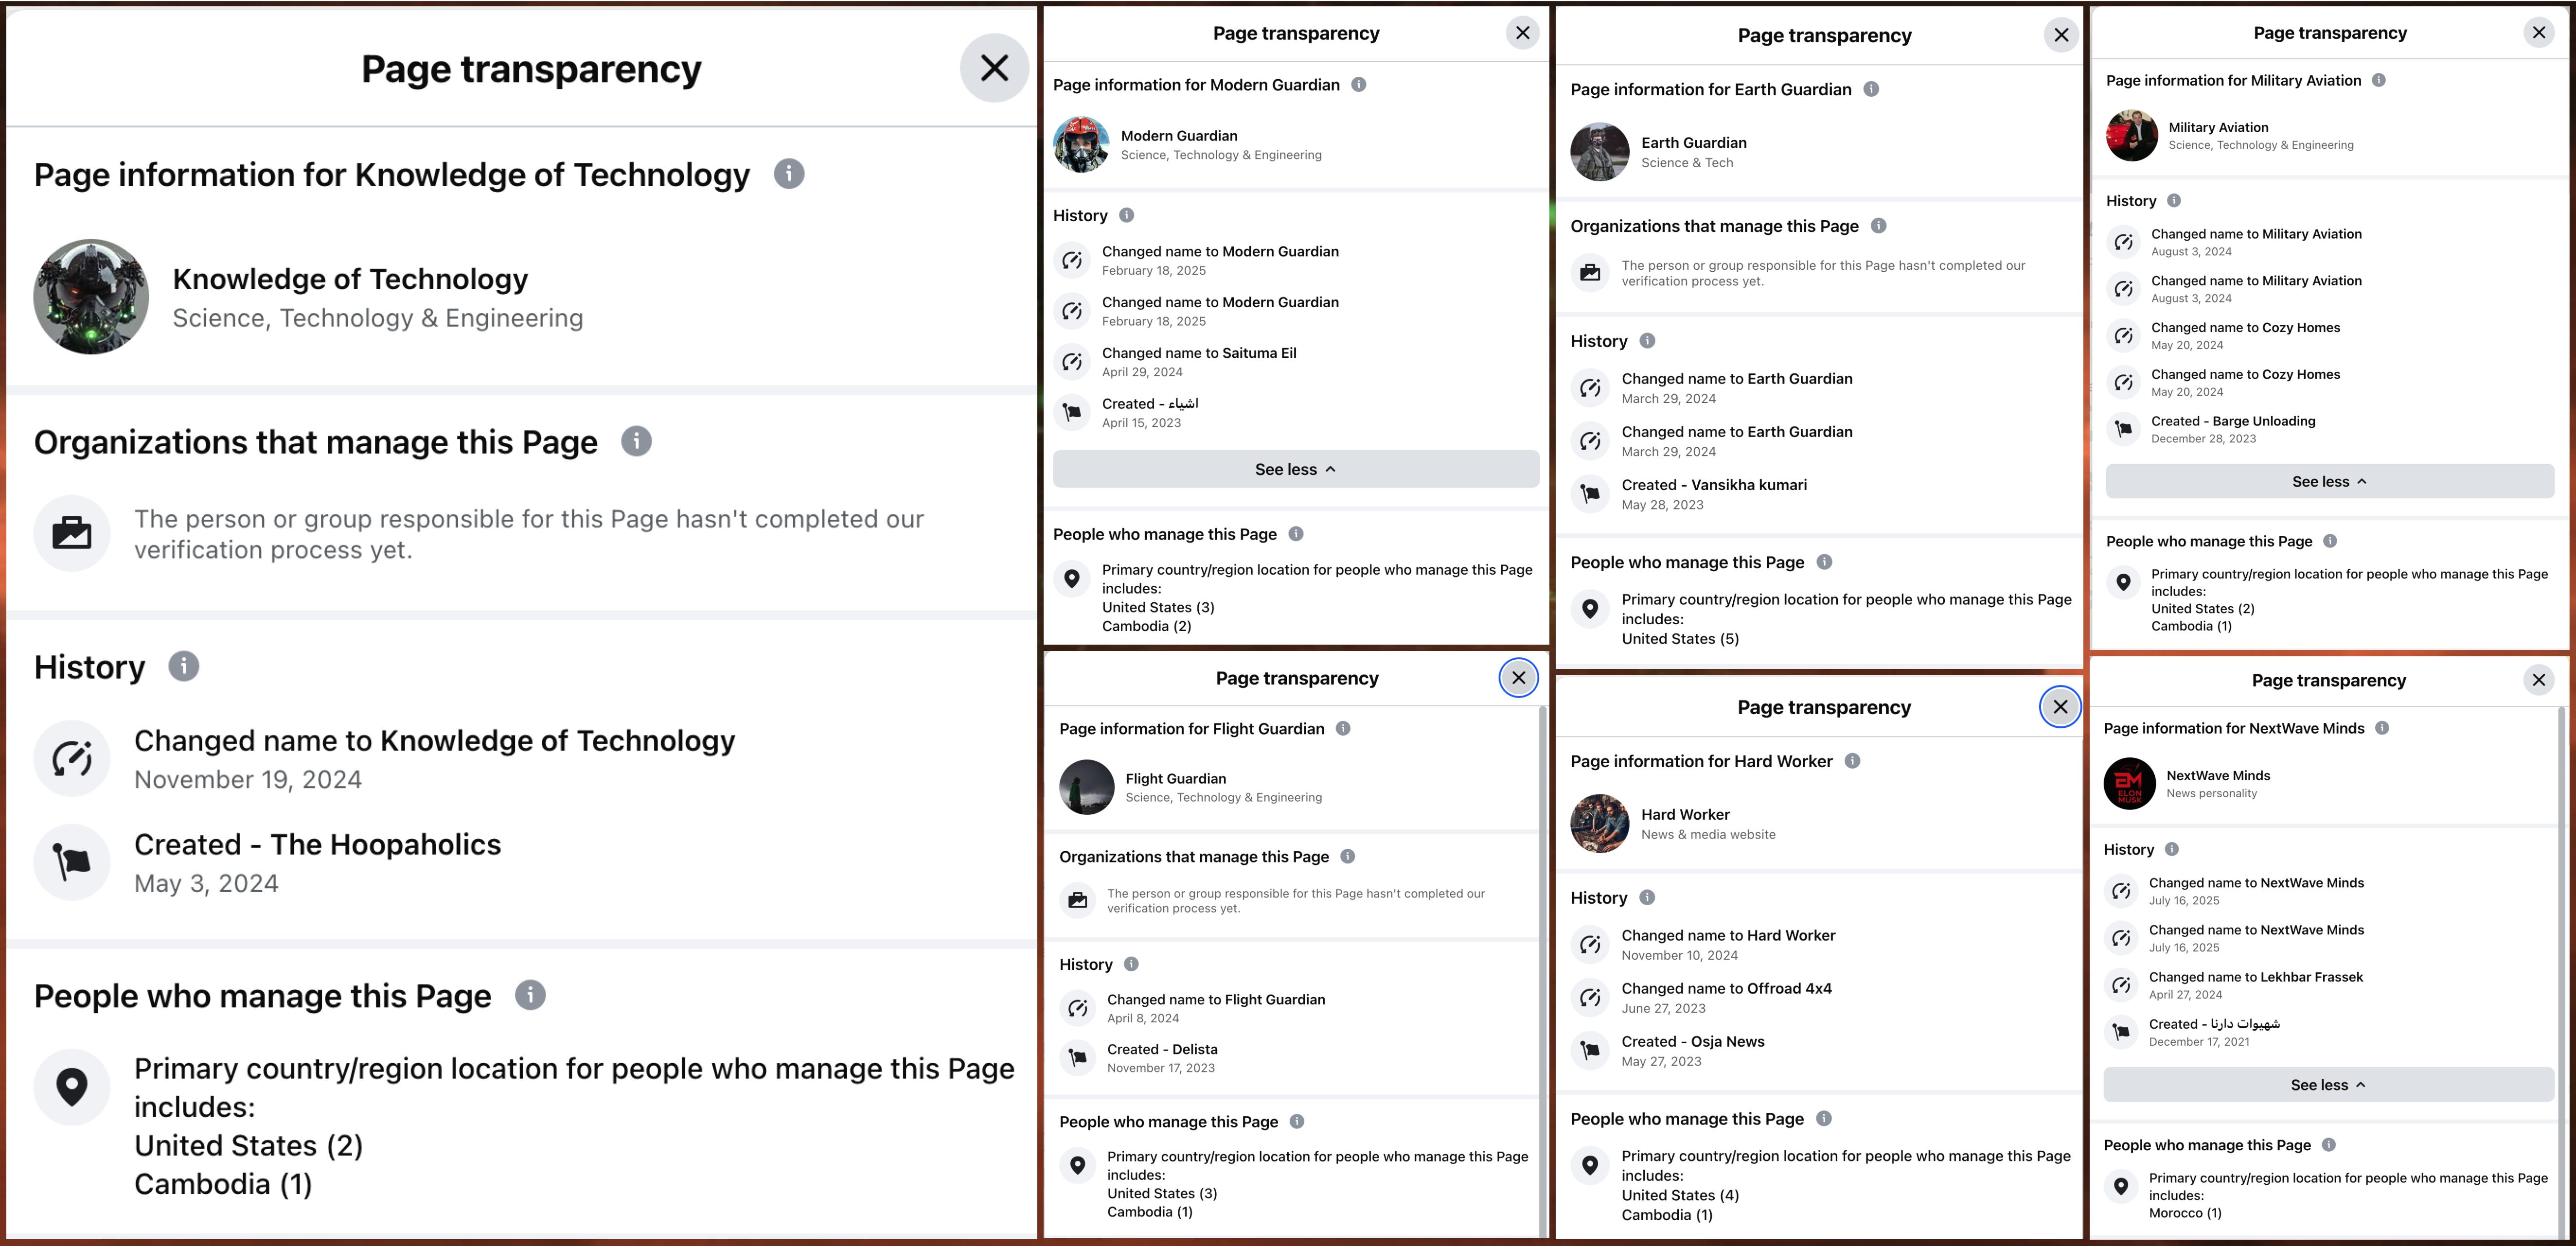Click info icon beside Knowledge of Technology heading
The width and height of the screenshot is (2576, 1246).
coord(788,174)
